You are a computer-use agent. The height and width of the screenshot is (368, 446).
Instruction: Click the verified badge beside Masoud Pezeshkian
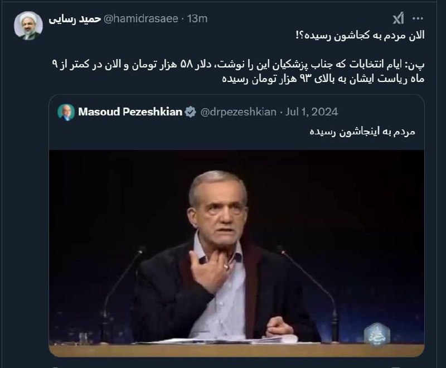(x=191, y=112)
